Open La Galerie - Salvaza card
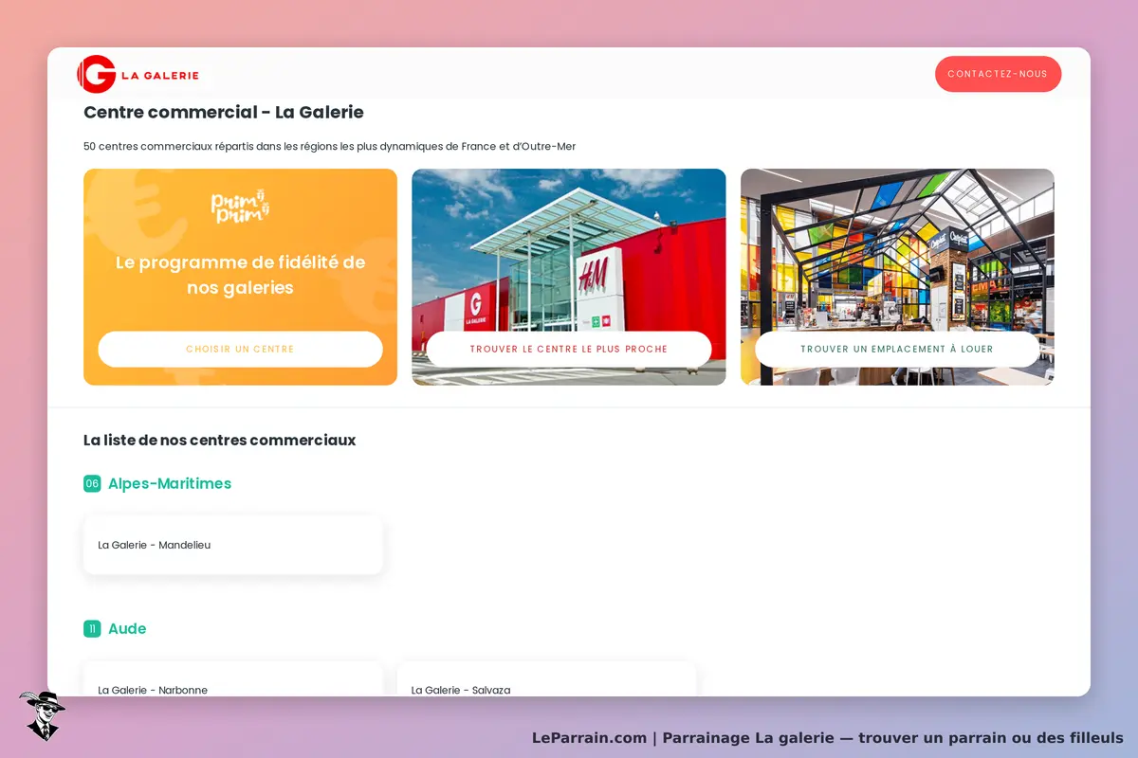This screenshot has height=758, width=1138. (546, 679)
